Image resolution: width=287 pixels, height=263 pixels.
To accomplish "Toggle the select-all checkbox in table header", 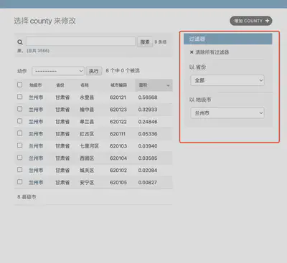I will pos(20,85).
